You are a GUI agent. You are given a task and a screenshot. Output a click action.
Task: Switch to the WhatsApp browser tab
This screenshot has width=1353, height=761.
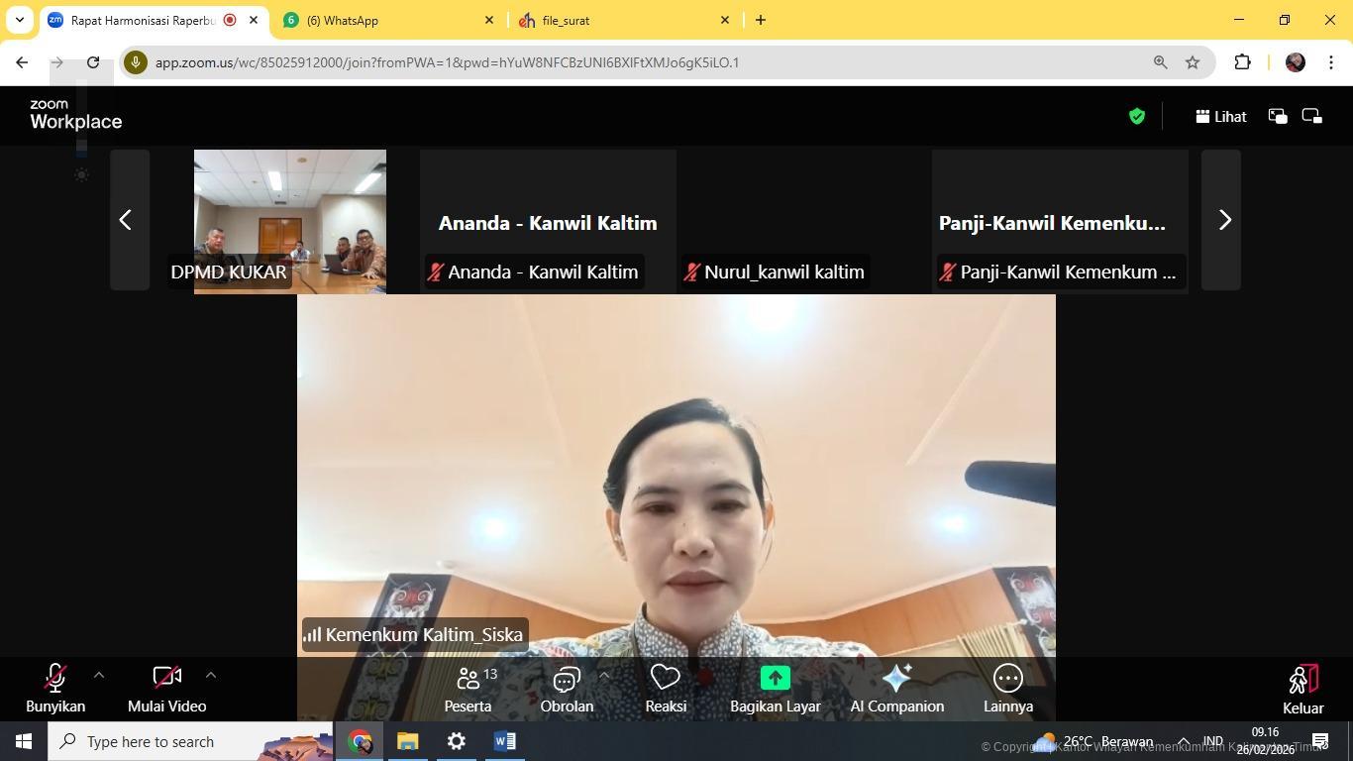[x=388, y=20]
